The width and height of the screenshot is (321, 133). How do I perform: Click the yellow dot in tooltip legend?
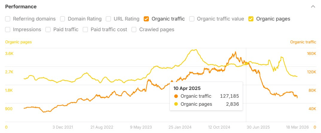(x=176, y=104)
